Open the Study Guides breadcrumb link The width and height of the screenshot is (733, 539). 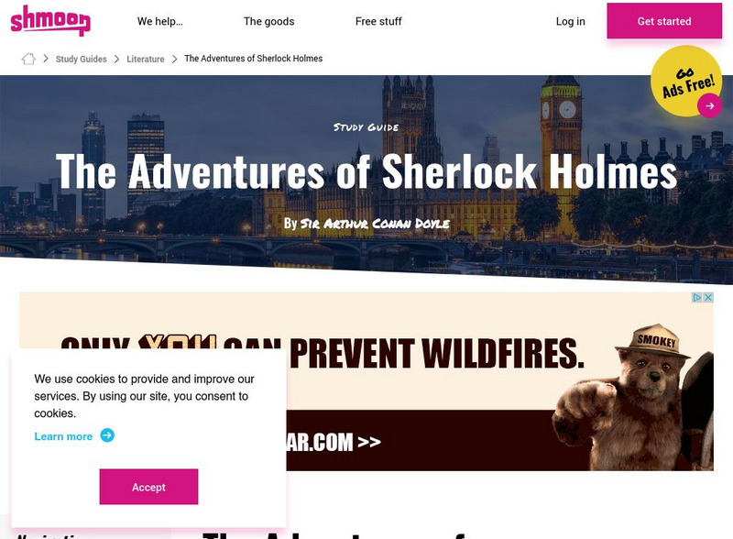click(x=82, y=59)
